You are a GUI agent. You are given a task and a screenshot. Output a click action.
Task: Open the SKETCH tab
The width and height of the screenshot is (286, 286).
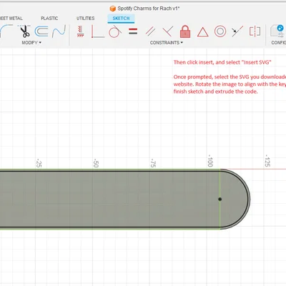pyautogui.click(x=121, y=19)
